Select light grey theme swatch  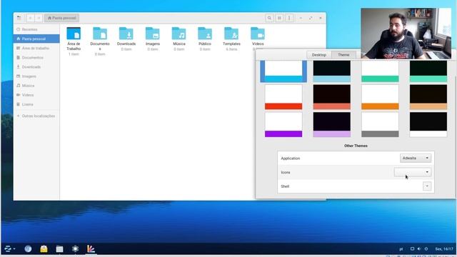click(x=380, y=125)
